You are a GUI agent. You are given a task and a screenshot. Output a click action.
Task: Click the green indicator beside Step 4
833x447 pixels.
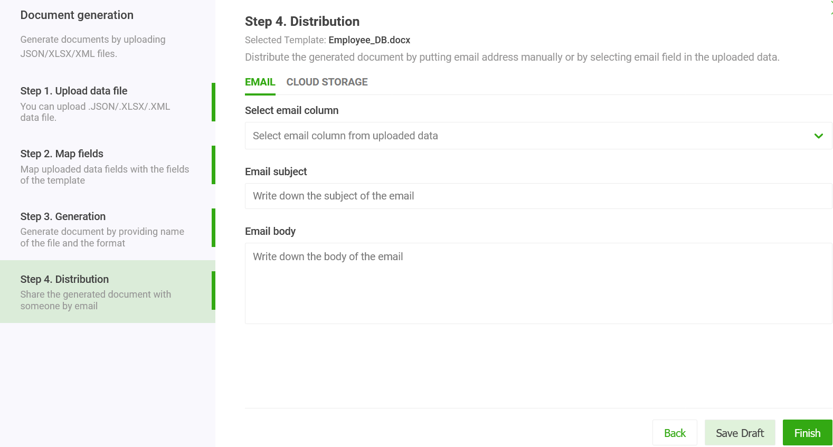214,290
